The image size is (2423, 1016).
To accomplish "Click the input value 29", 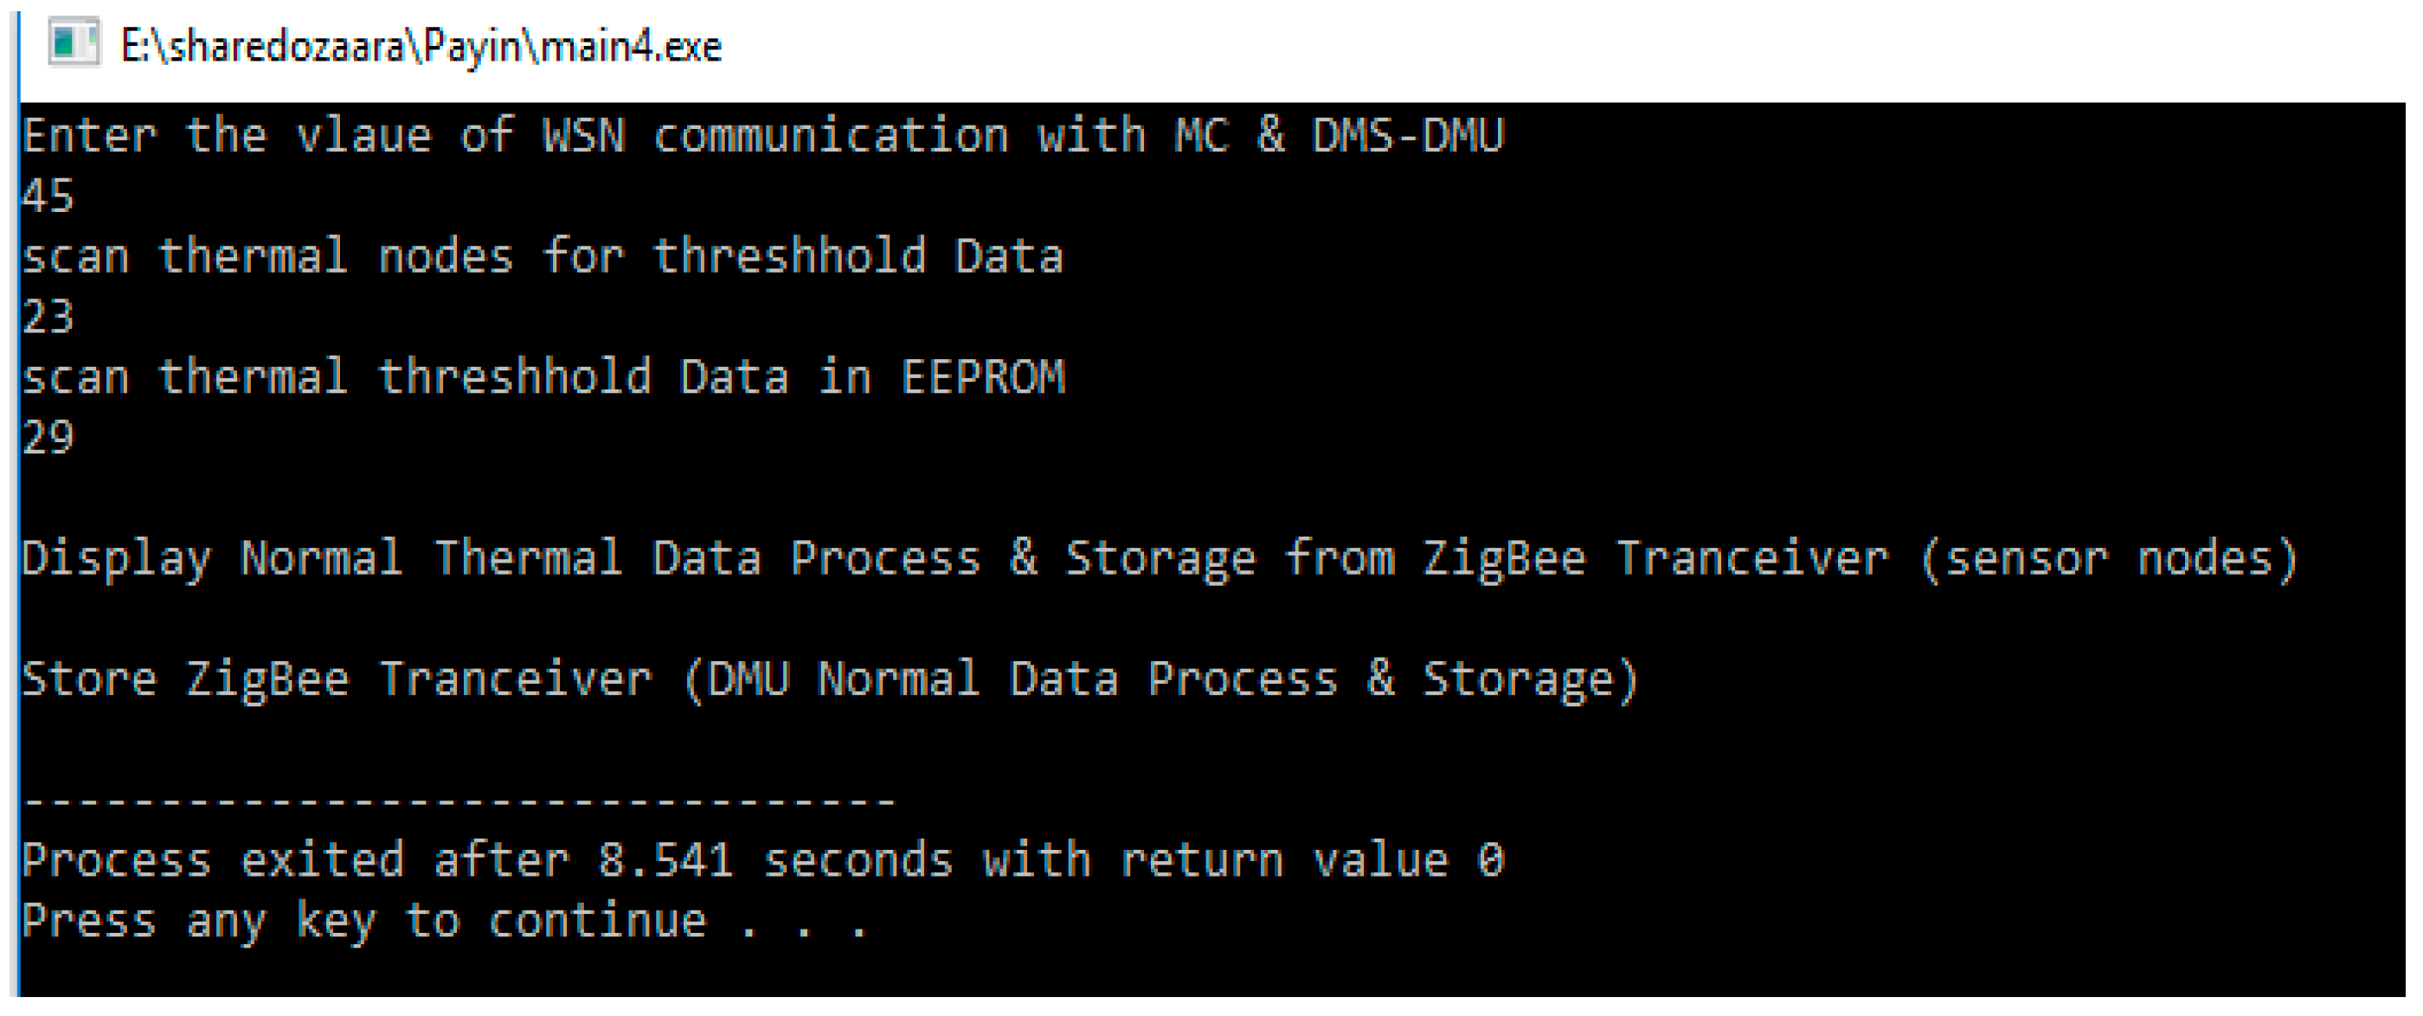I will click(48, 437).
